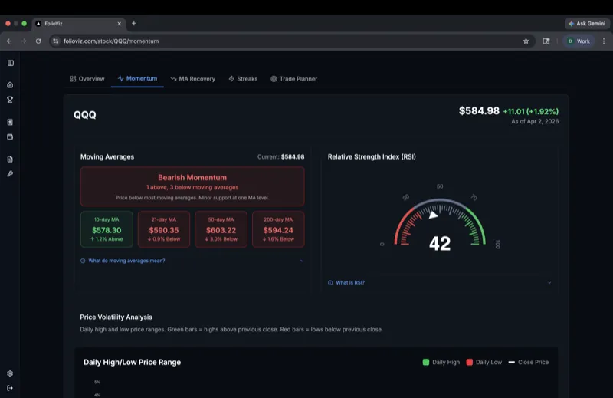Open the Chrome three-dot menu
The width and height of the screenshot is (613, 398).
tap(604, 41)
